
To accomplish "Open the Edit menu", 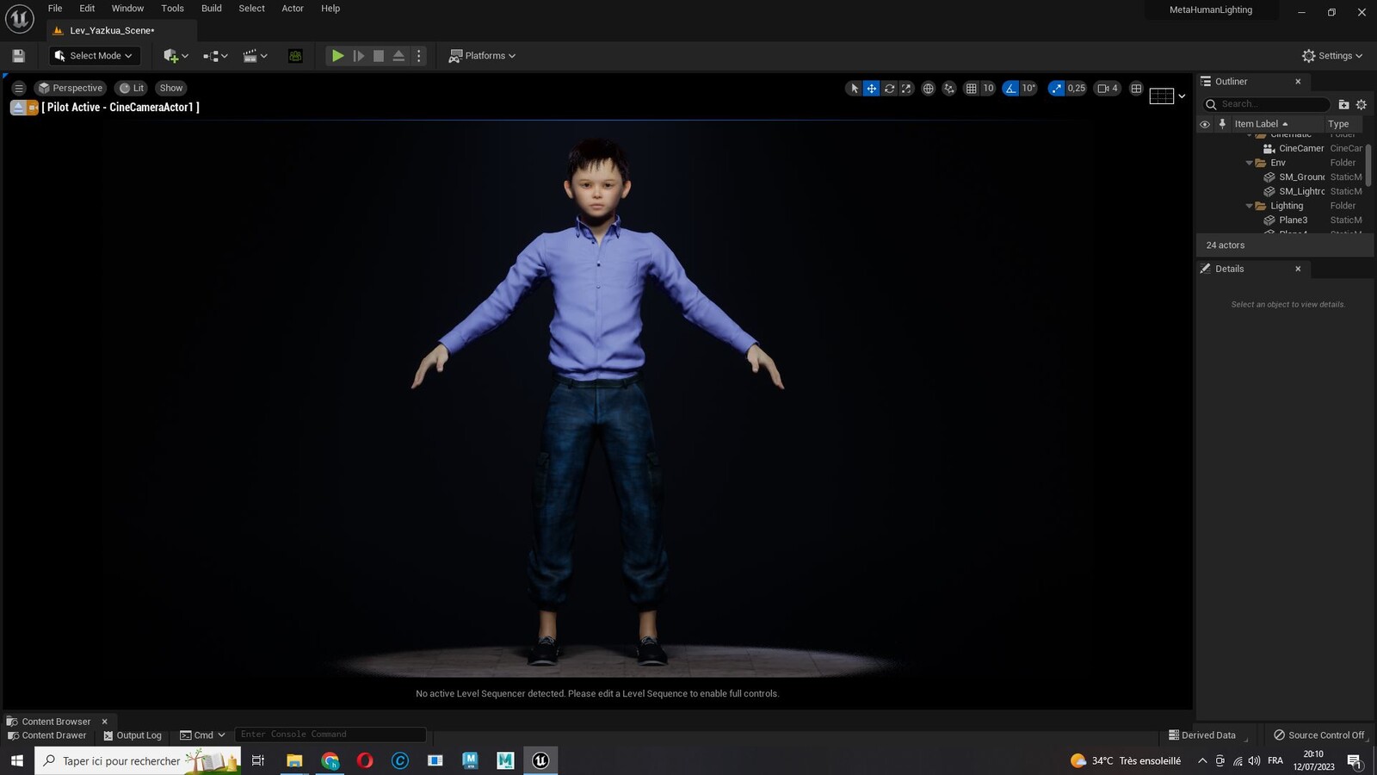I will (x=87, y=9).
